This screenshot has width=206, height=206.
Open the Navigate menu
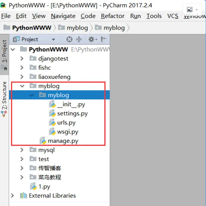click(63, 16)
